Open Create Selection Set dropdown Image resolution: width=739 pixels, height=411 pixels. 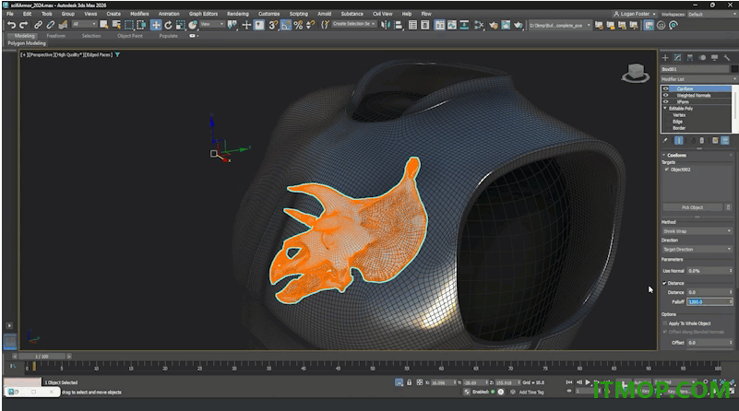click(354, 24)
